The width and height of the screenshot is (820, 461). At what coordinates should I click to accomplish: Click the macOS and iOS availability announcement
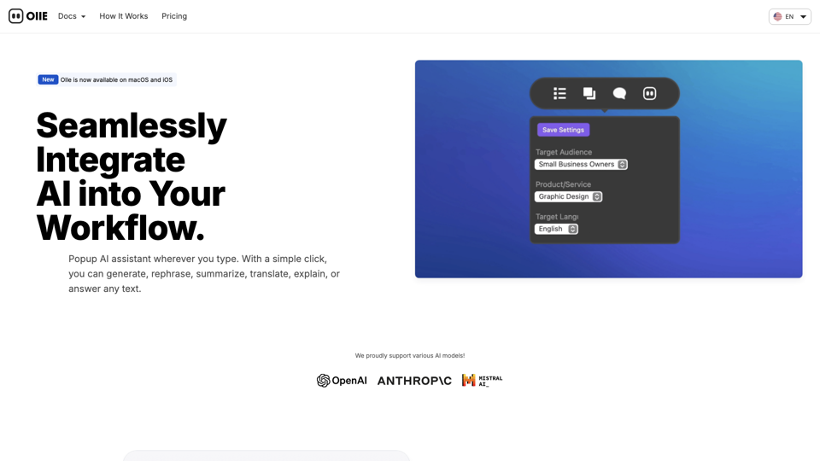point(116,79)
